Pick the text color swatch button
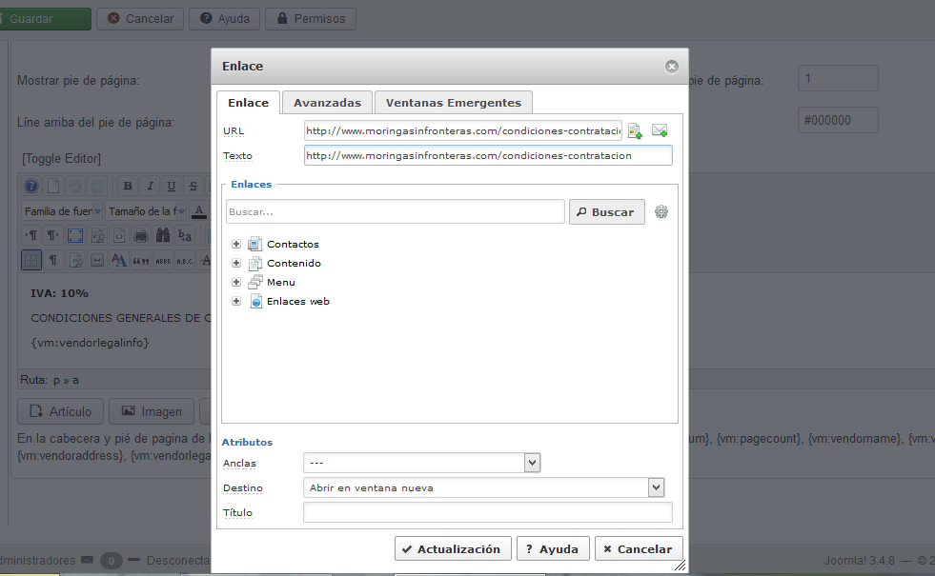935x576 pixels. click(x=199, y=210)
